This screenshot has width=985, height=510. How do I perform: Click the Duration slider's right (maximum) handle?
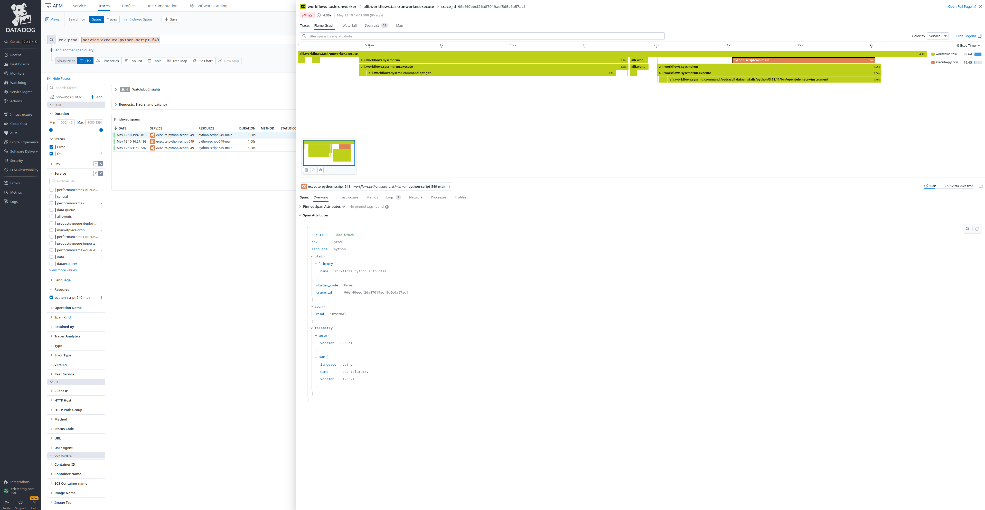101,130
